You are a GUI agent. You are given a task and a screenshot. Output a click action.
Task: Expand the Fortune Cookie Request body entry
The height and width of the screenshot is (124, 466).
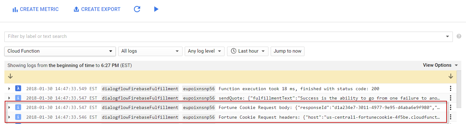(x=9, y=107)
